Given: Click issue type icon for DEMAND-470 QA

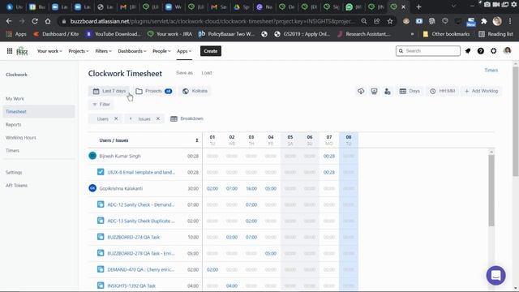Looking at the screenshot, I should click(101, 269).
